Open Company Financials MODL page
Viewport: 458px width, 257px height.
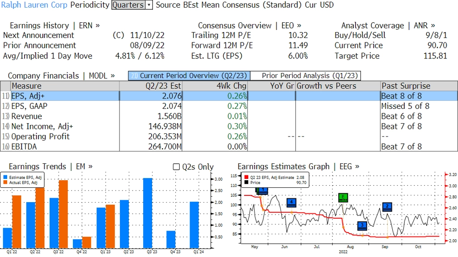tap(61, 76)
